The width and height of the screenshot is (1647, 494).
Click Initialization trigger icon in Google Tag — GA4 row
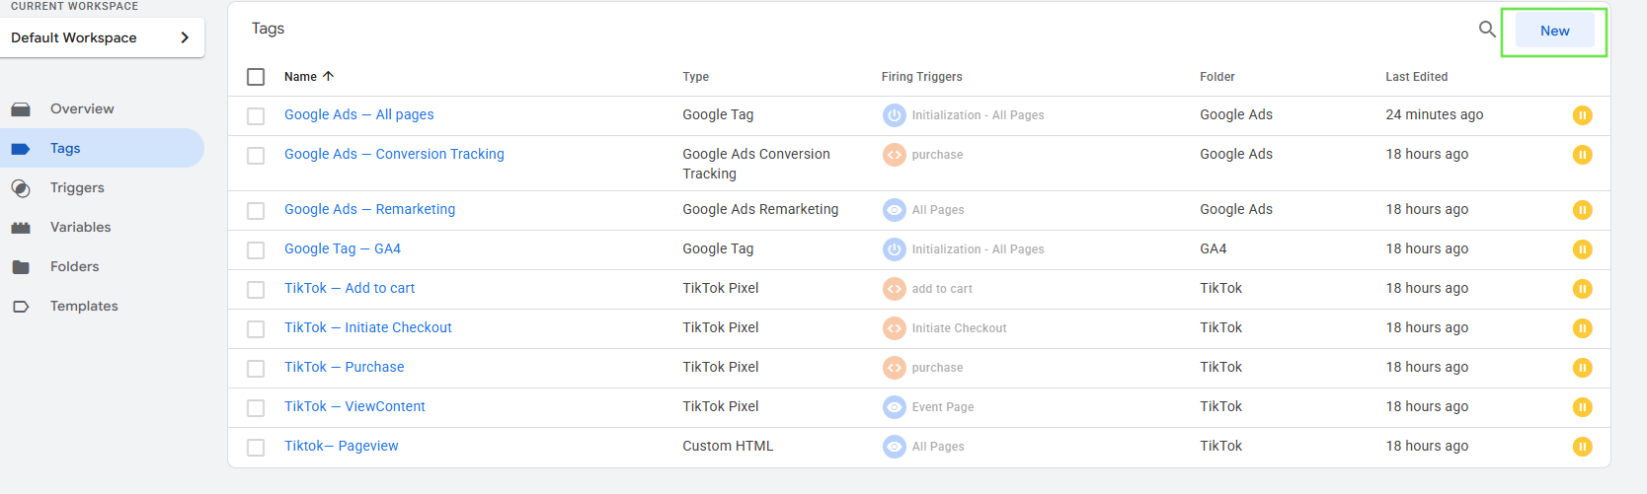pos(894,249)
